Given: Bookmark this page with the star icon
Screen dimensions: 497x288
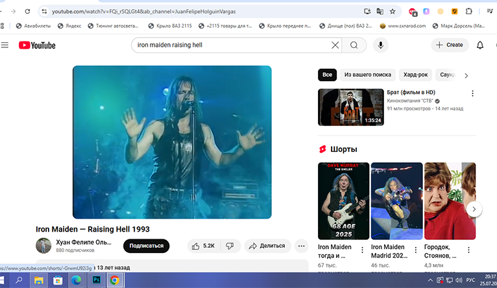Looking at the screenshot, I should pyautogui.click(x=393, y=11).
